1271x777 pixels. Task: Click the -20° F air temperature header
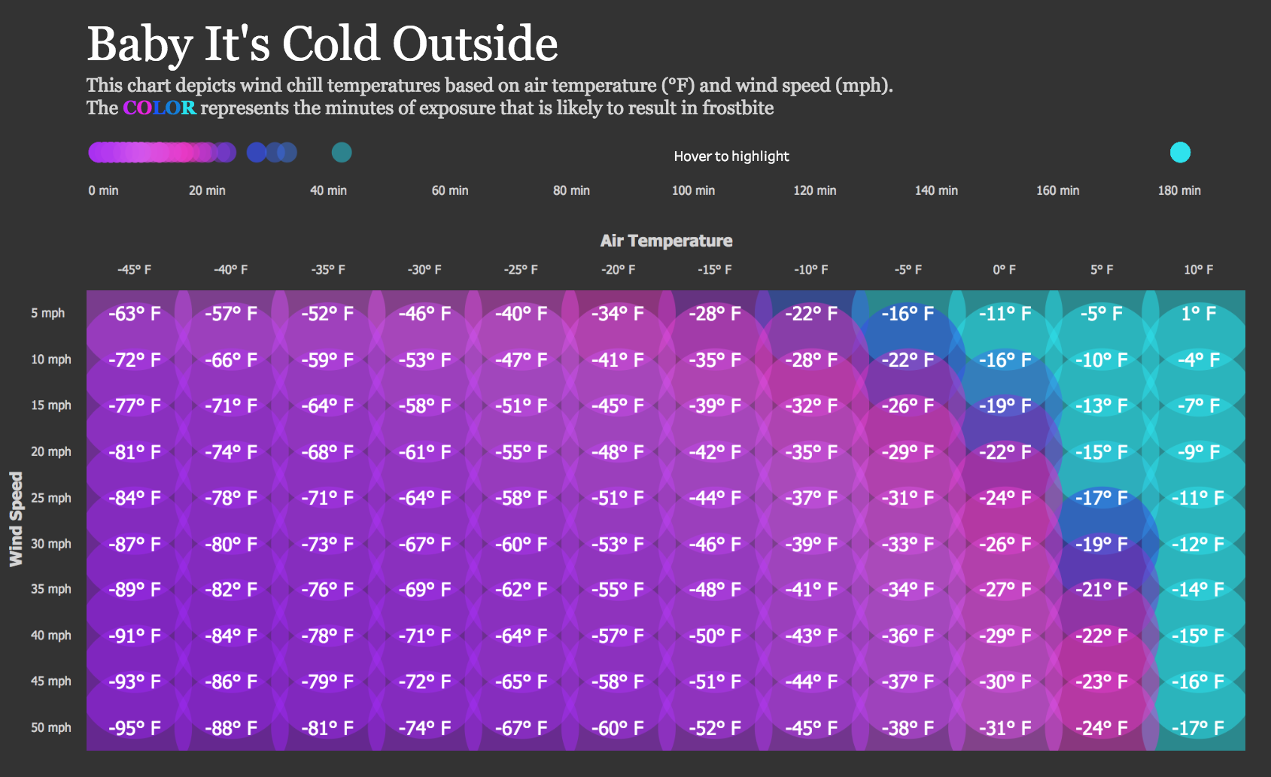[x=618, y=269]
